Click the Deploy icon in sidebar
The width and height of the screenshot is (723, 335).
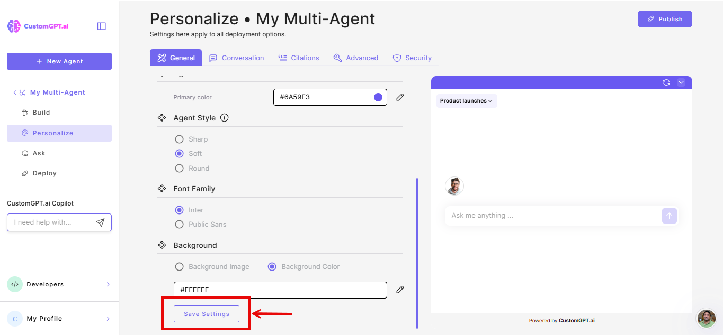pos(24,173)
